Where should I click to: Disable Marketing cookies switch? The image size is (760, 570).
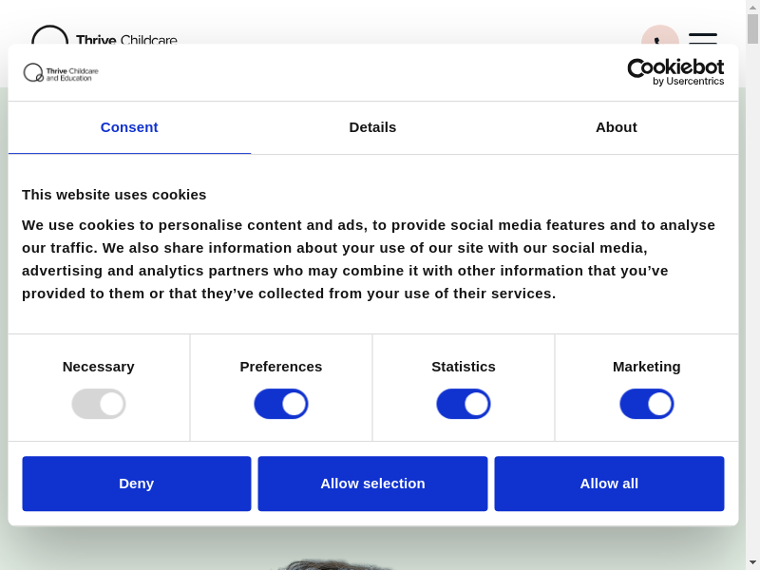coord(647,404)
